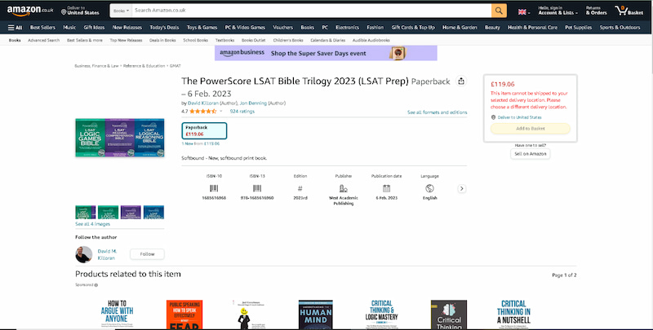Viewport: 653px width, 330px height.
Task: Click the Edition hash icon
Action: pyautogui.click(x=300, y=188)
